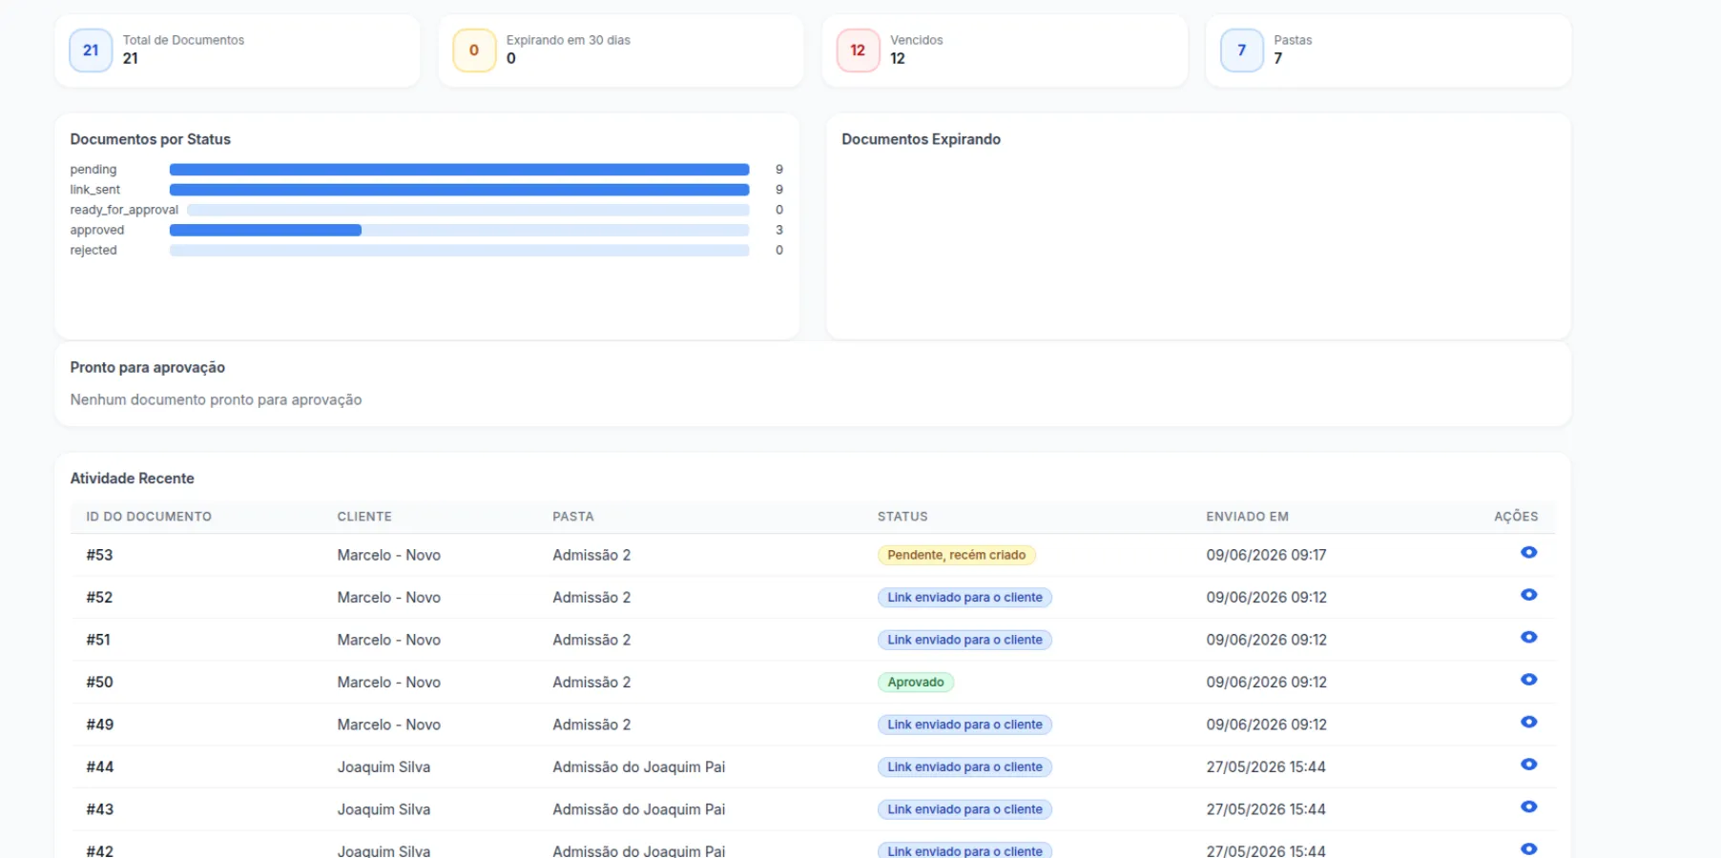This screenshot has width=1721, height=858.
Task: Select document ID '#52'
Action: 99,598
